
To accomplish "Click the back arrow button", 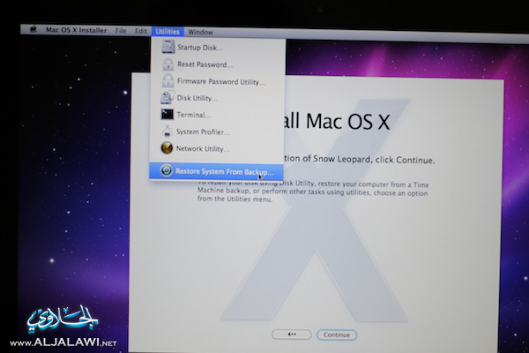I will point(292,334).
